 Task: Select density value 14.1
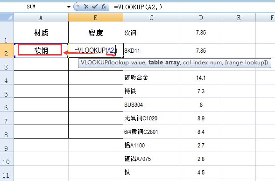[x=201, y=77]
